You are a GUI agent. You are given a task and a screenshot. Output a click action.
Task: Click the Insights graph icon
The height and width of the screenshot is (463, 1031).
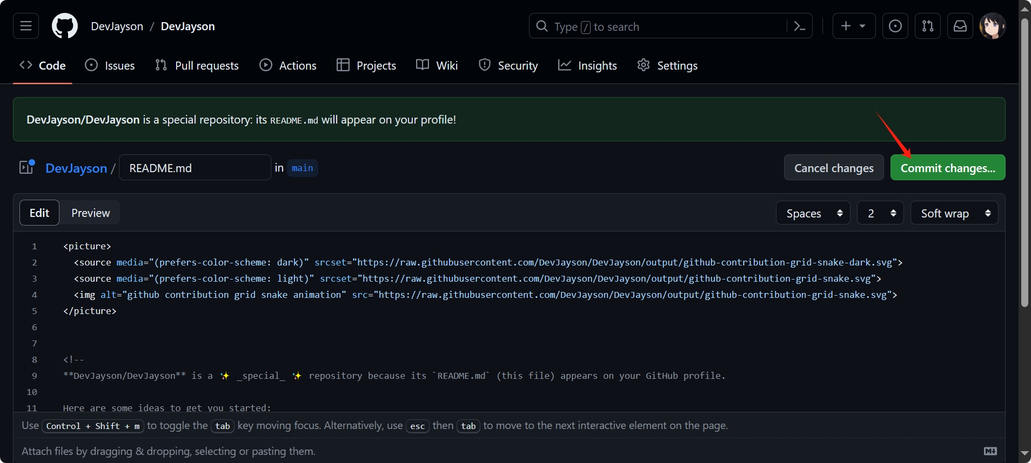tap(565, 65)
